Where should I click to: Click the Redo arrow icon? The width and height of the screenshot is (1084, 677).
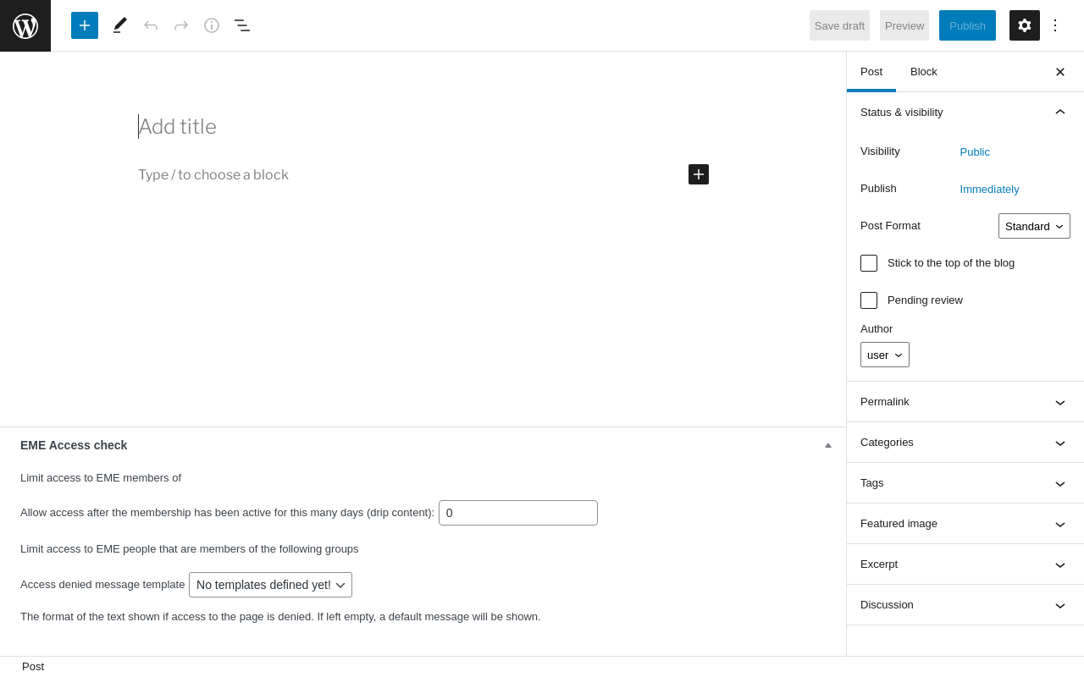[181, 25]
